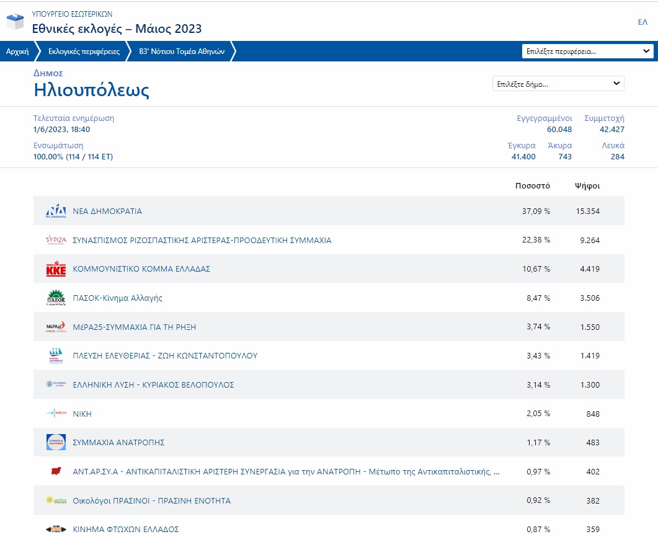Click the KKE red party logo
Image resolution: width=658 pixels, height=542 pixels.
pyautogui.click(x=56, y=269)
